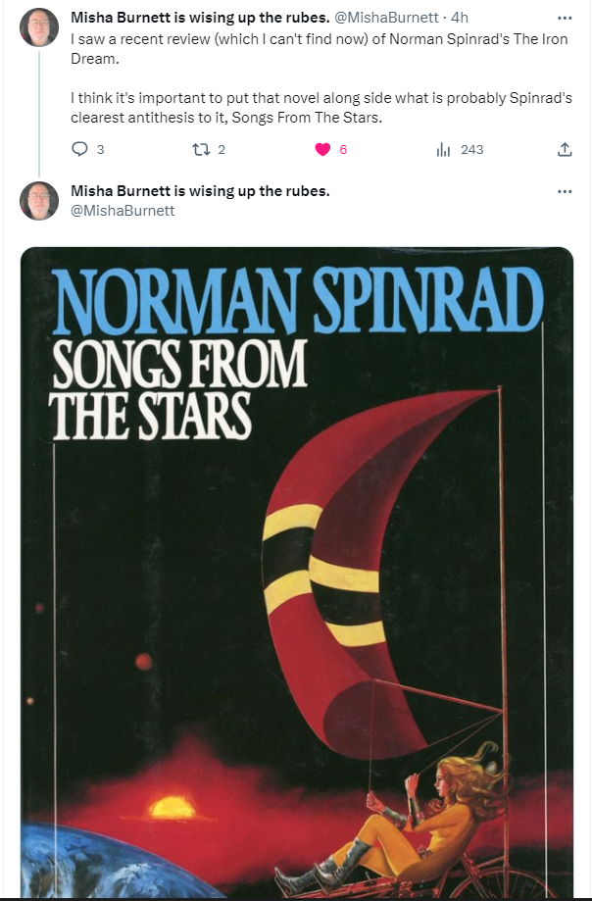Click the reply count 3

pos(101,149)
